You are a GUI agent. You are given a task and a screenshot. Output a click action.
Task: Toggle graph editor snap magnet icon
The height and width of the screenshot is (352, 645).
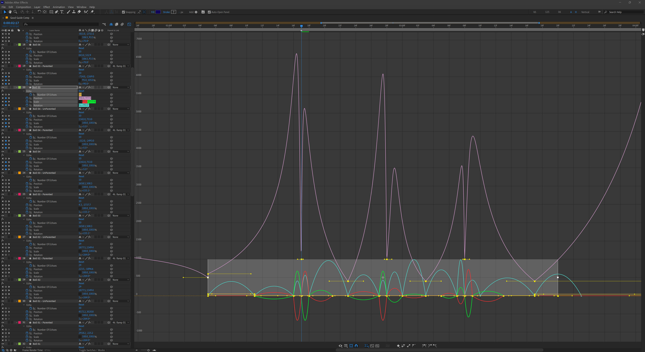coord(356,346)
